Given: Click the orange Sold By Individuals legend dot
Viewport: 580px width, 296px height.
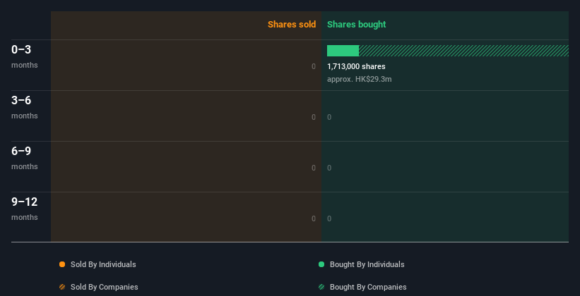Looking at the screenshot, I should (x=62, y=264).
